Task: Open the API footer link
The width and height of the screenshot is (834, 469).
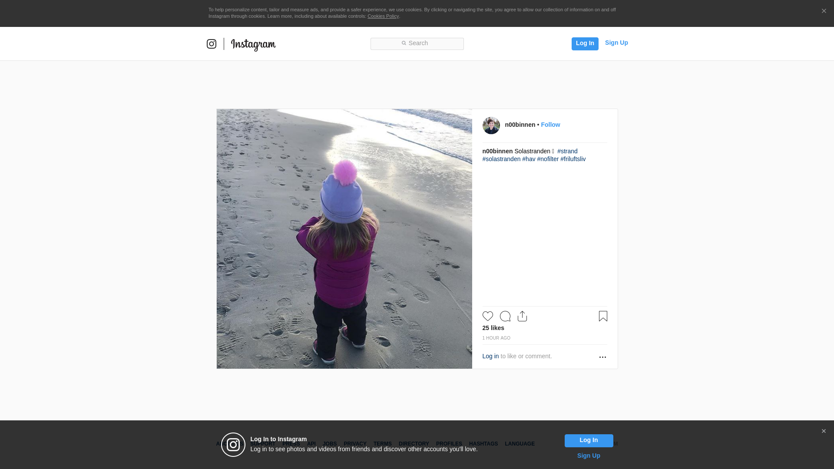Action: [311, 444]
